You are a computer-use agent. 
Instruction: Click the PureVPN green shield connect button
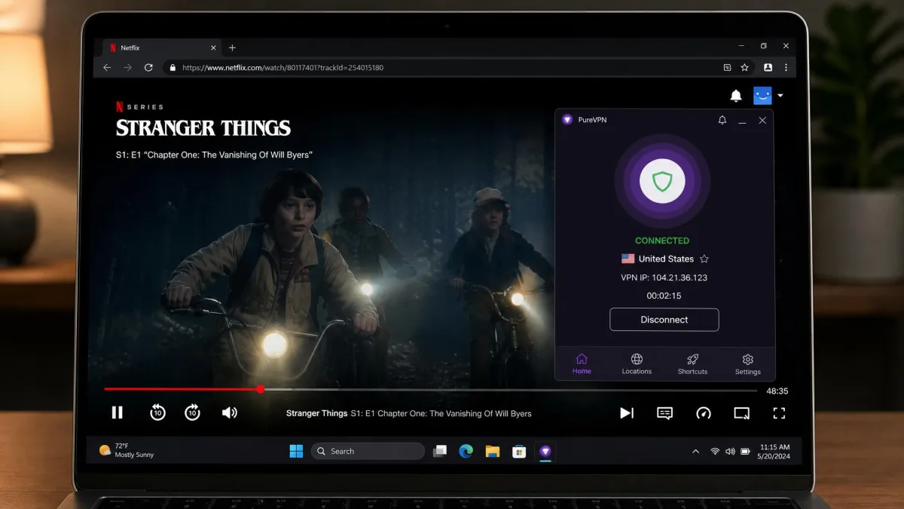pyautogui.click(x=662, y=181)
